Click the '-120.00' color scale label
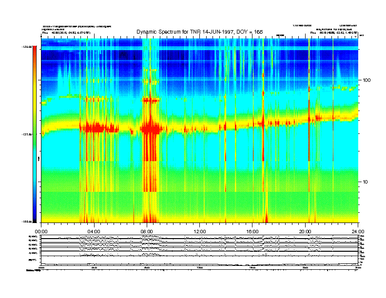 click(27, 46)
